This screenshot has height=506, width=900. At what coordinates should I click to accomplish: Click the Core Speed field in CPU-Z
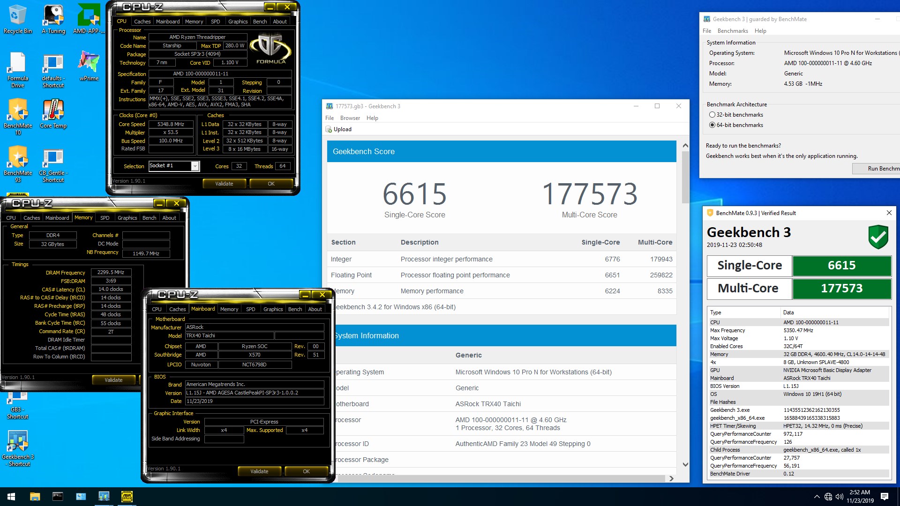(x=171, y=124)
